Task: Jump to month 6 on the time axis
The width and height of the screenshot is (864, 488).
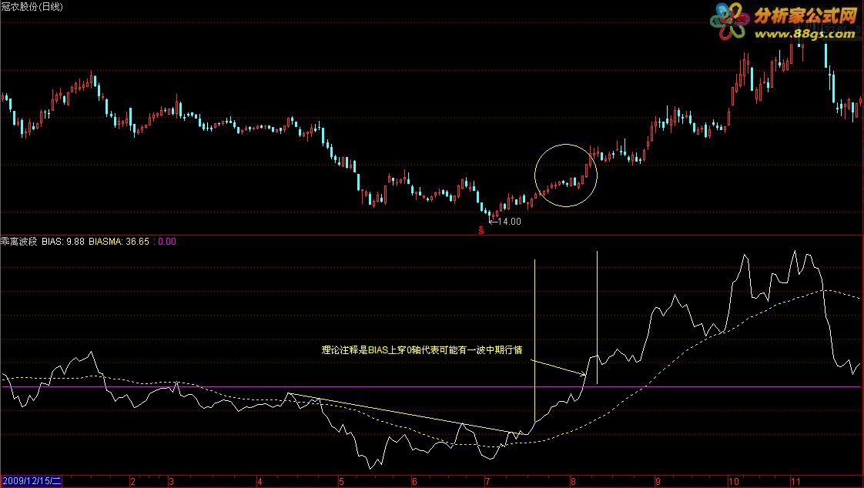Action: point(415,482)
